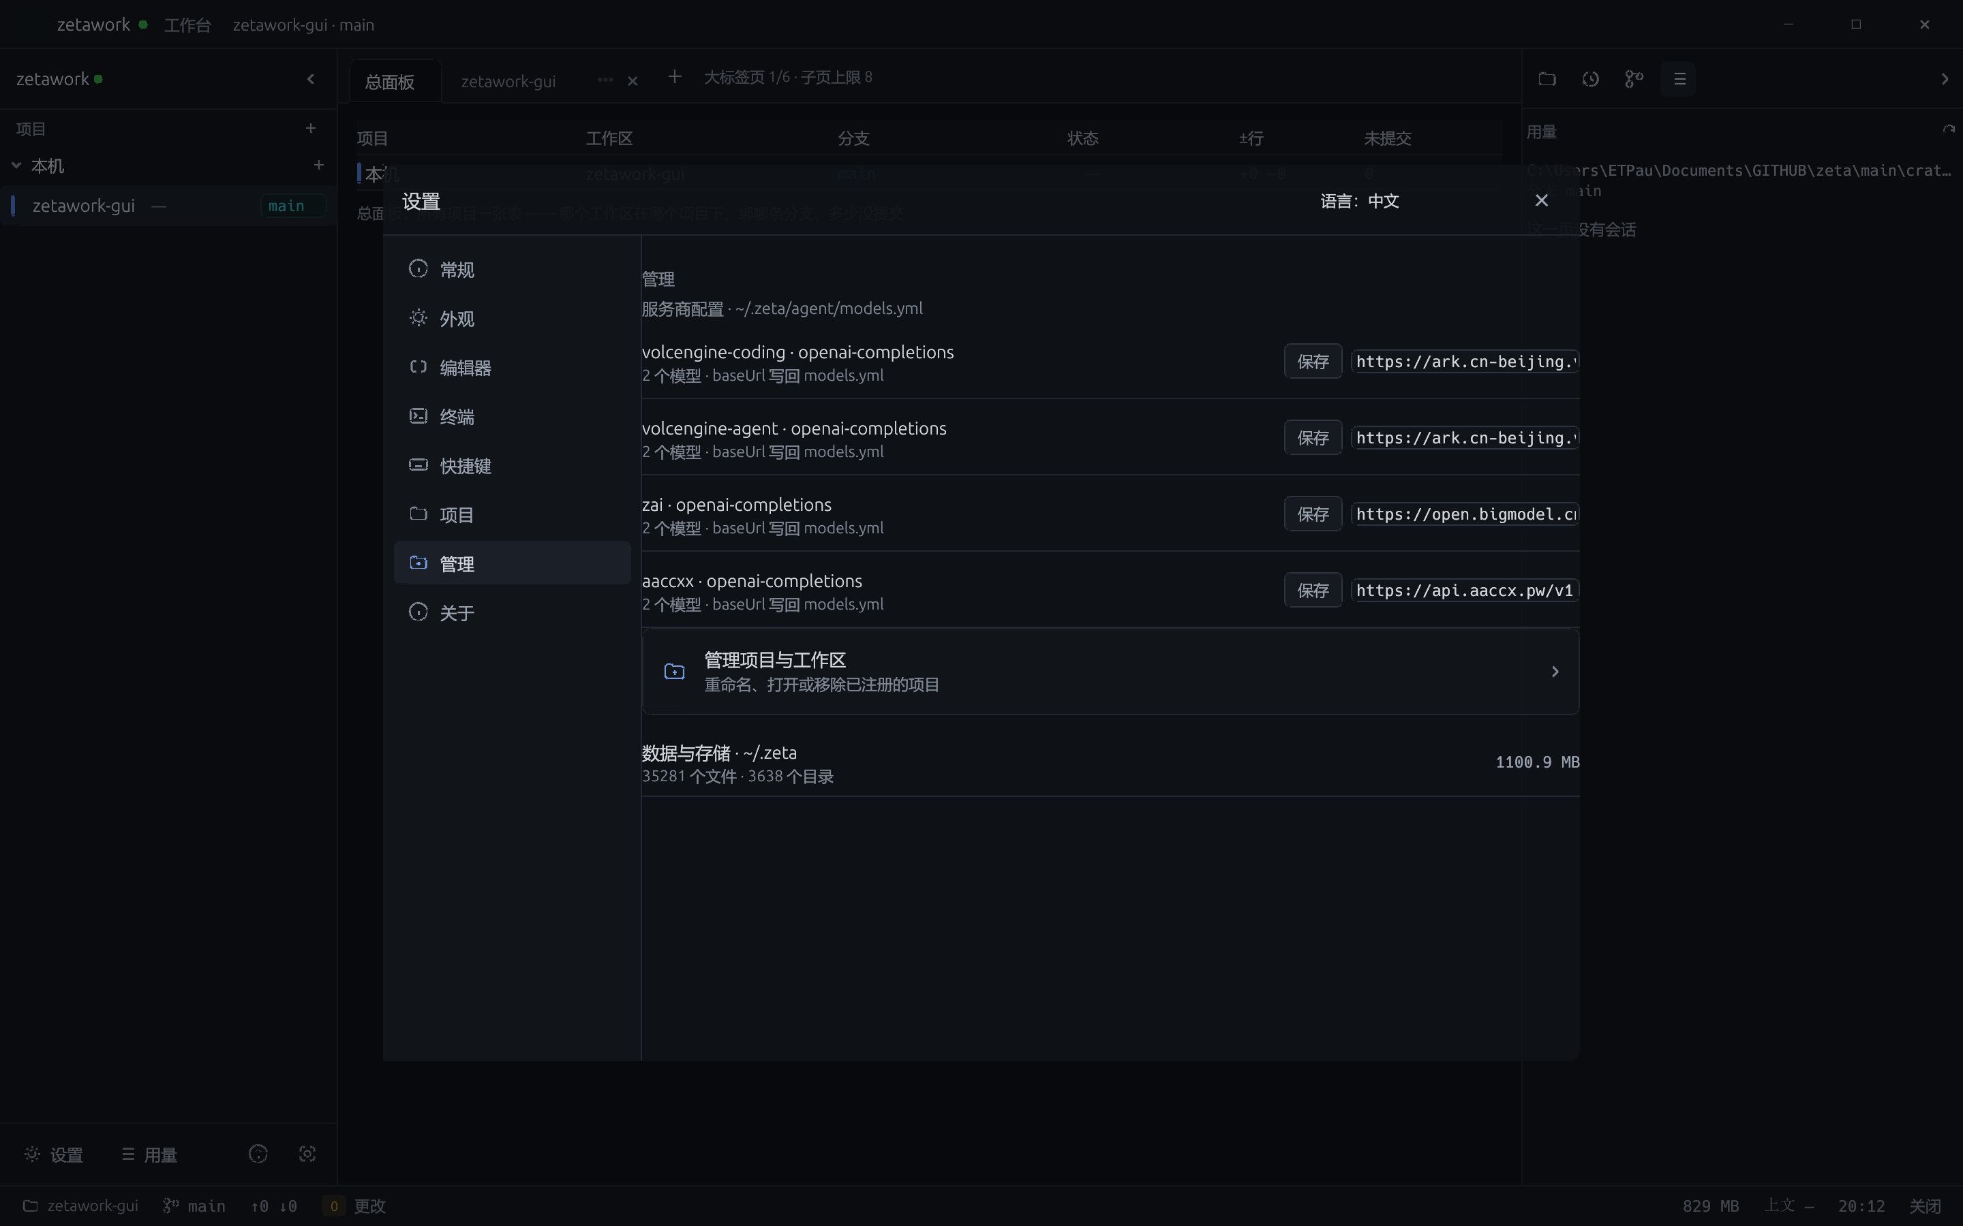
Task: Switch to the zetawork-gui tab
Action: 508,82
